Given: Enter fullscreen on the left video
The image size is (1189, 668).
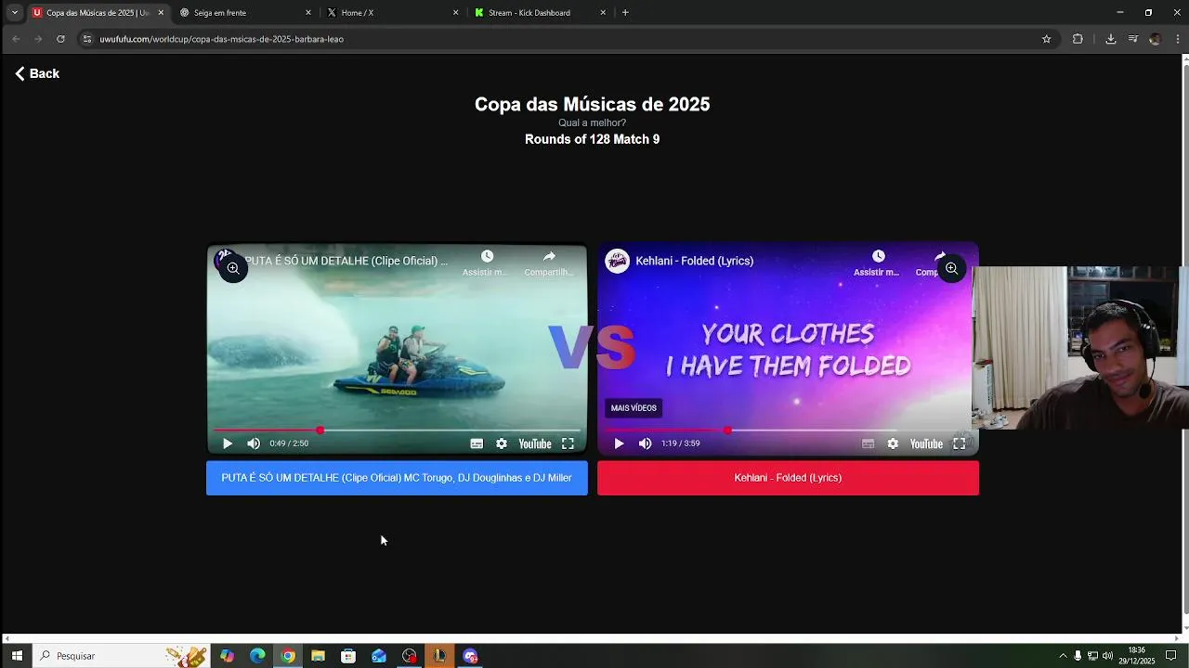Looking at the screenshot, I should pos(568,443).
